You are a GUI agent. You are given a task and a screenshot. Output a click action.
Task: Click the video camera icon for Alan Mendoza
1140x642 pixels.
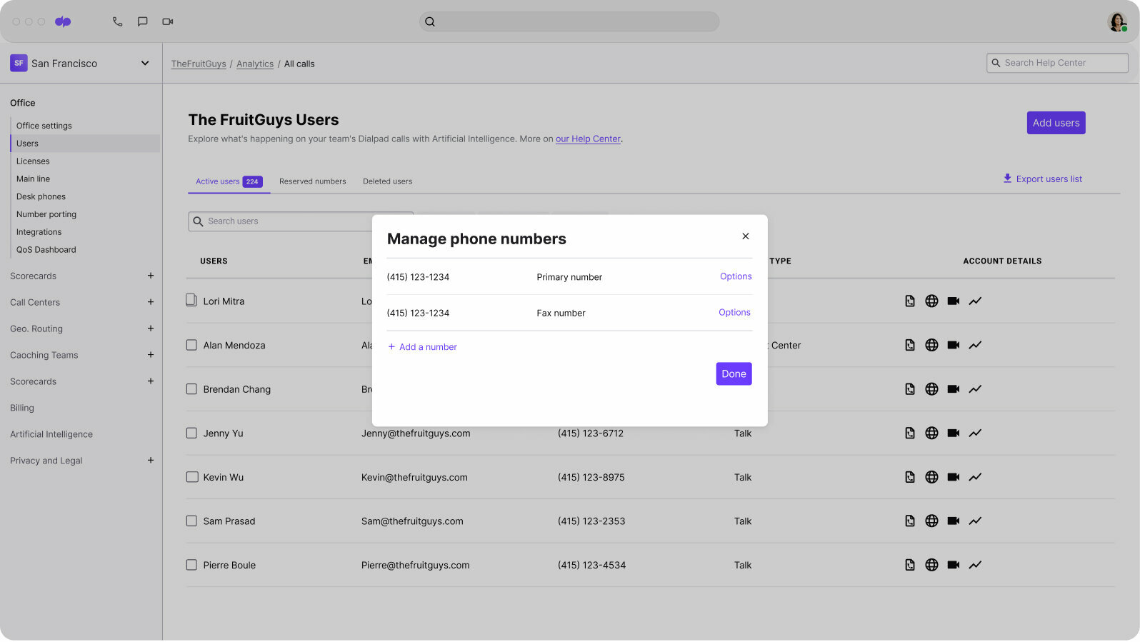pos(954,346)
